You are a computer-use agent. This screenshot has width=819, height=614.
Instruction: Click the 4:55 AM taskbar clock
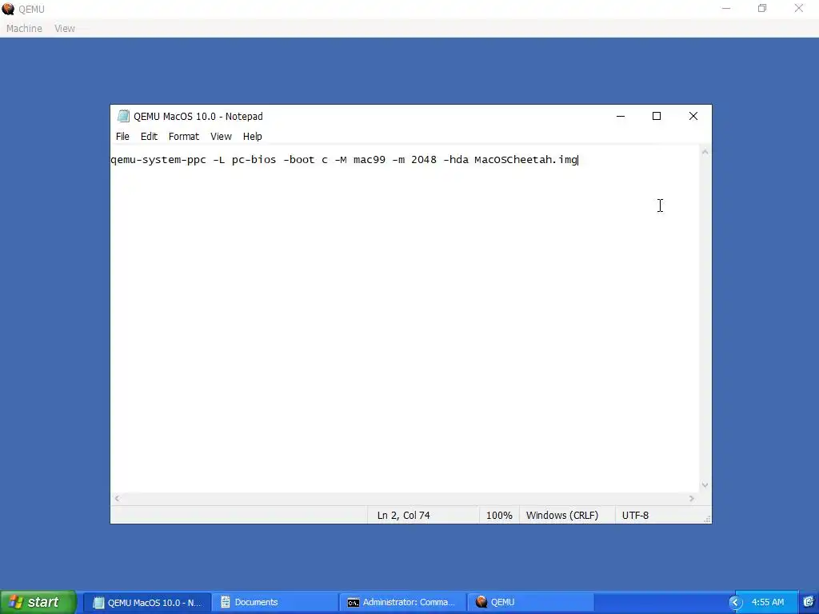[x=767, y=603]
